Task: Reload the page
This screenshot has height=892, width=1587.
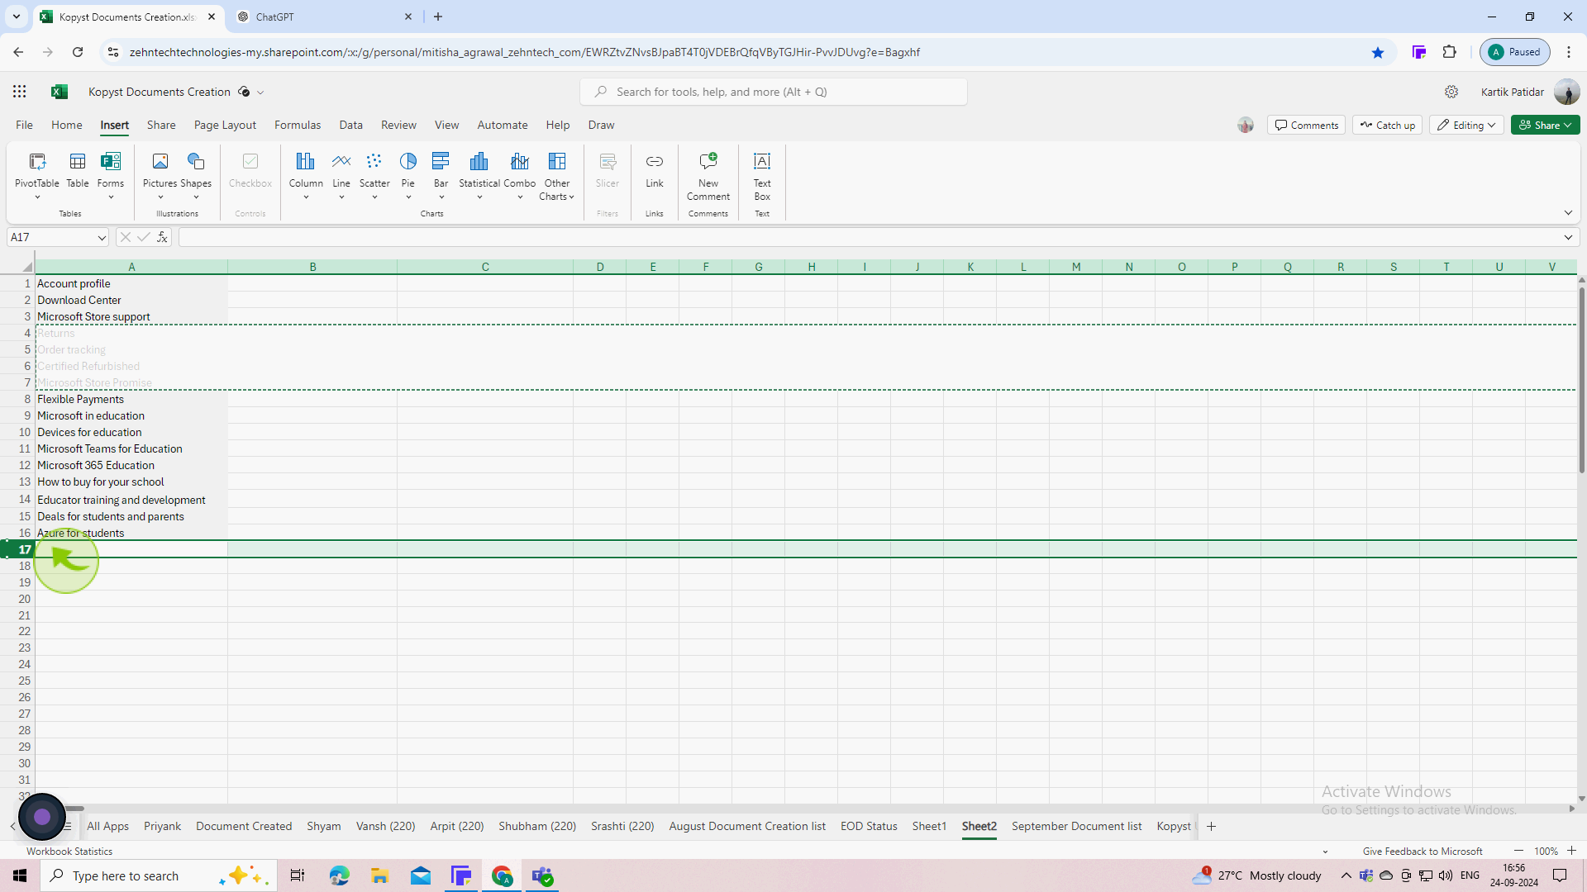Action: (x=78, y=52)
